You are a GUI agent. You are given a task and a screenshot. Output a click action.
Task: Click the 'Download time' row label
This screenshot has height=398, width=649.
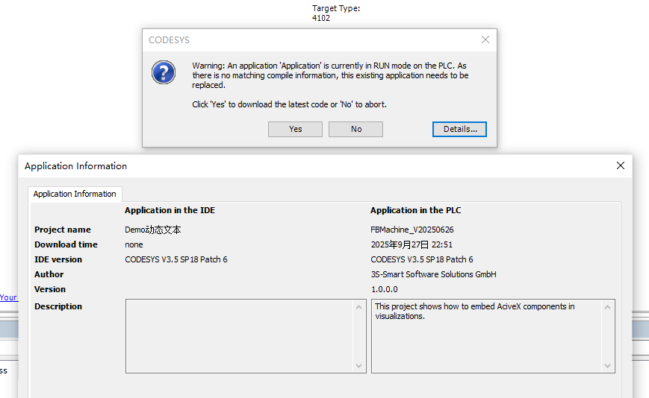66,244
